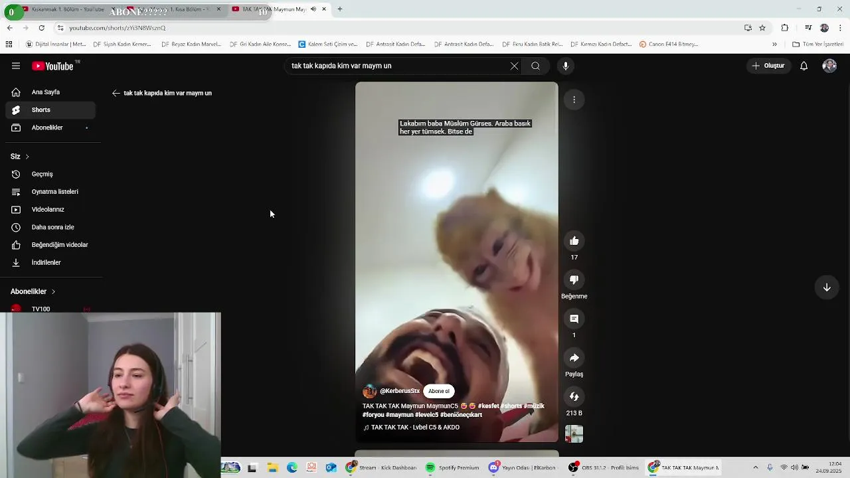Screen dimensions: 850x478
Task: Open @KerberusStx channel link
Action: (400, 391)
